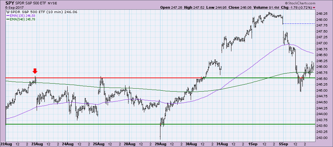Image resolution: width=333 pixels, height=147 pixels.
Task: Click the 248.25 price label on the right axis
Action: 324,14
